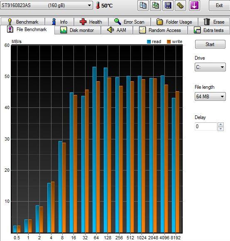Switch to the Error Scan tab
This screenshot has height=241, width=230.
130,22
